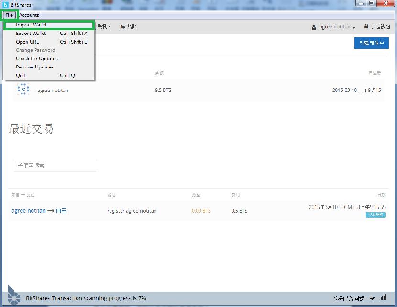
Task: Open the agree-notitan account dropdown
Action: coord(334,27)
